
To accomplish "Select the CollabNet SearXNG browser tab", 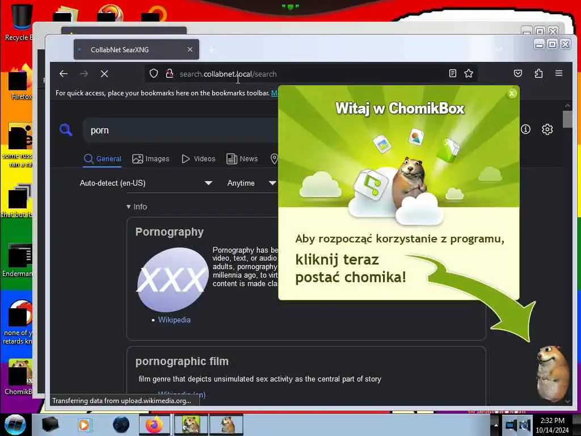I will [x=136, y=49].
